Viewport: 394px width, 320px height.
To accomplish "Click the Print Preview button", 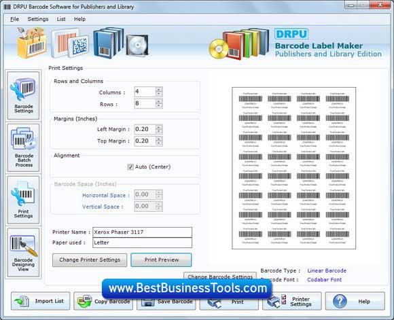I will (x=161, y=260).
